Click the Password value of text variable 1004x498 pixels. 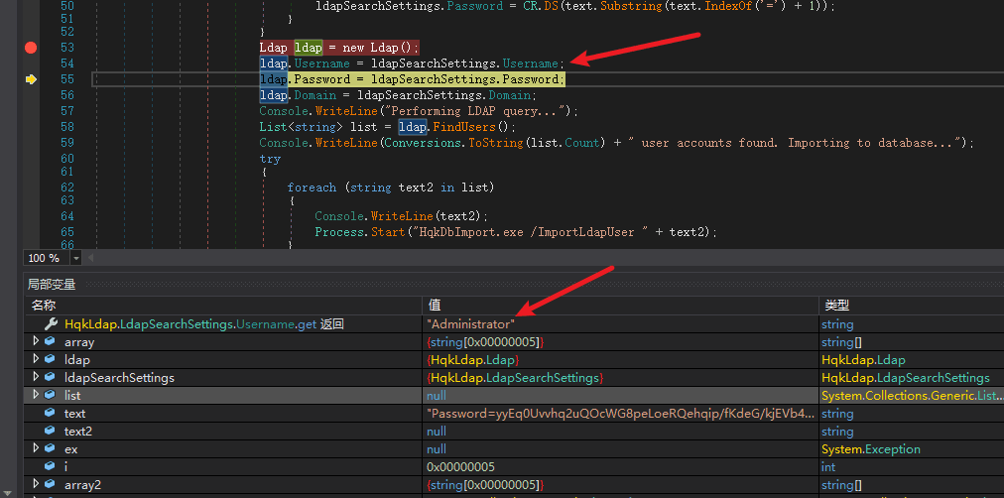pyautogui.click(x=620, y=414)
